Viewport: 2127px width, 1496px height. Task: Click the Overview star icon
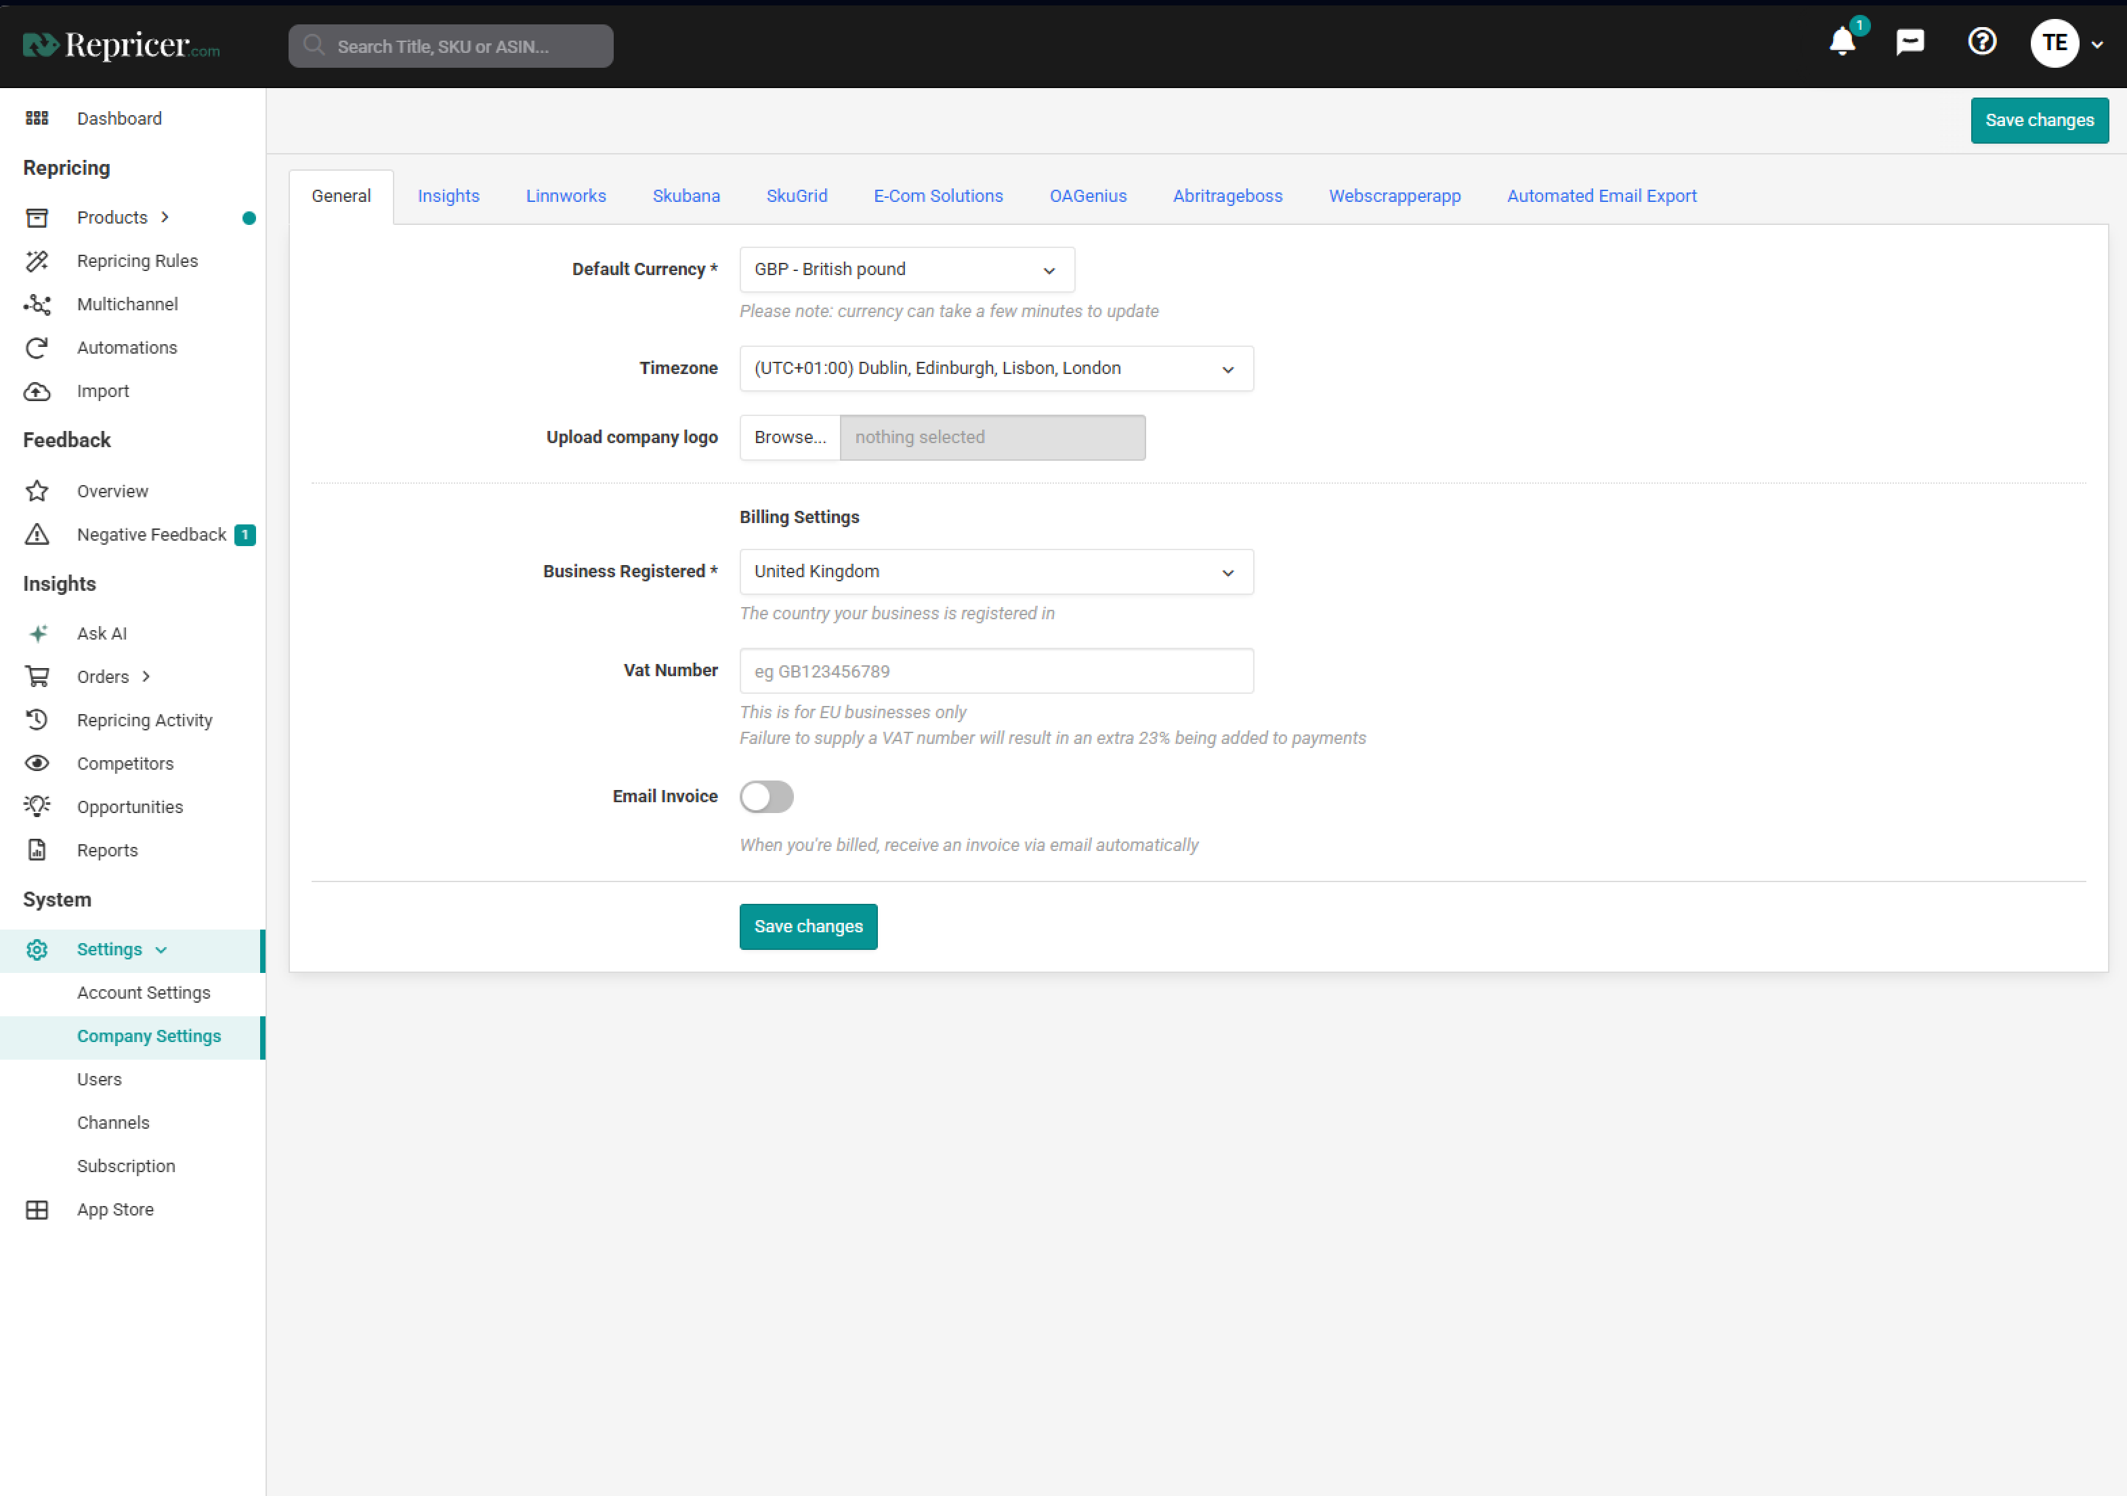[x=37, y=491]
